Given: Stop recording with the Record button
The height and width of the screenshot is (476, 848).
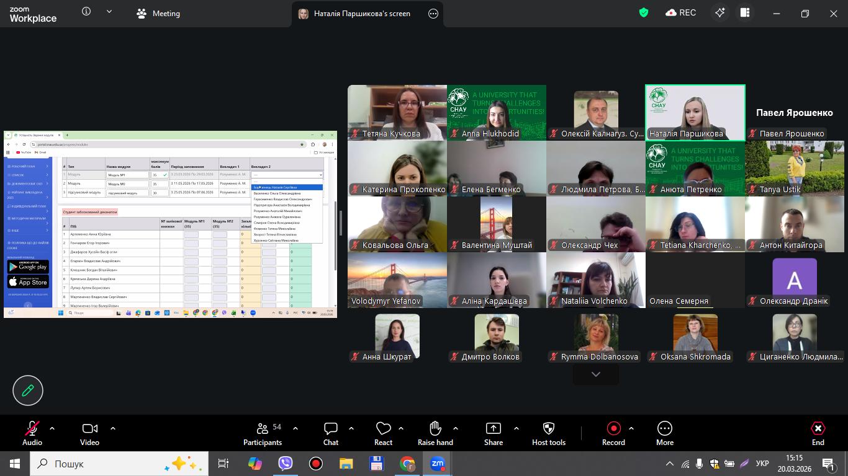Looking at the screenshot, I should tap(613, 433).
